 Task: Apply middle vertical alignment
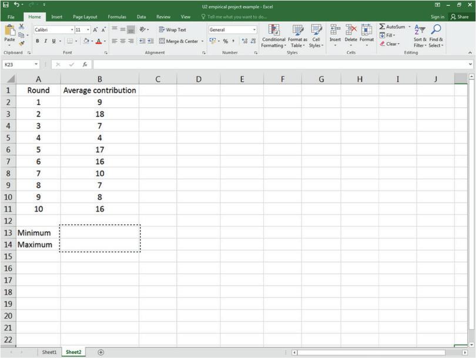[123, 29]
